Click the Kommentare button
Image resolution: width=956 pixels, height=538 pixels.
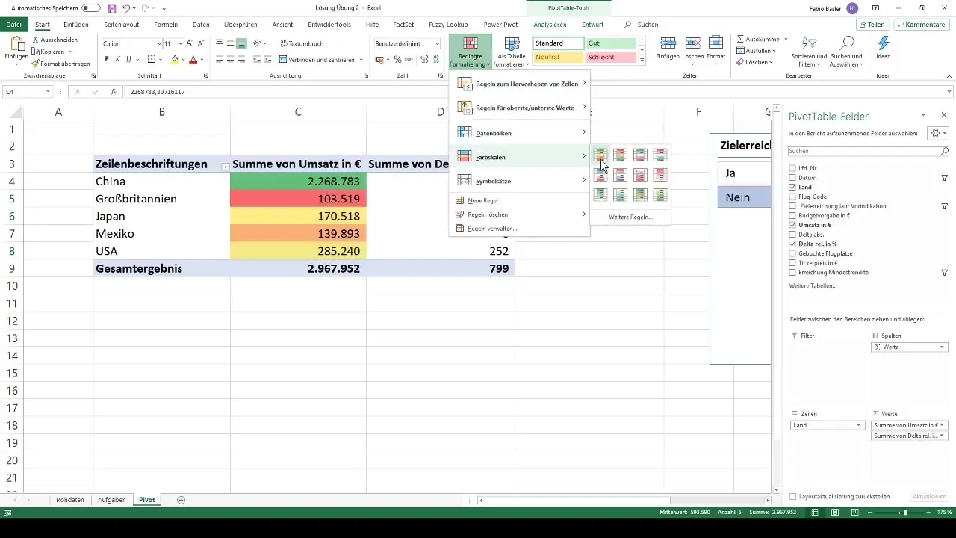click(921, 25)
